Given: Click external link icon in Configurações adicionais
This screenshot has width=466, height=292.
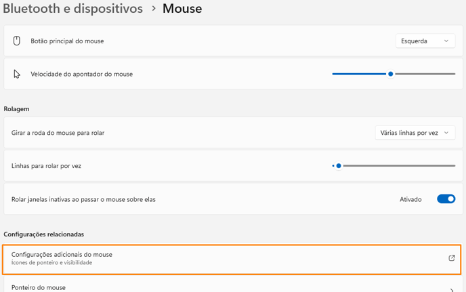Looking at the screenshot, I should [x=451, y=258].
